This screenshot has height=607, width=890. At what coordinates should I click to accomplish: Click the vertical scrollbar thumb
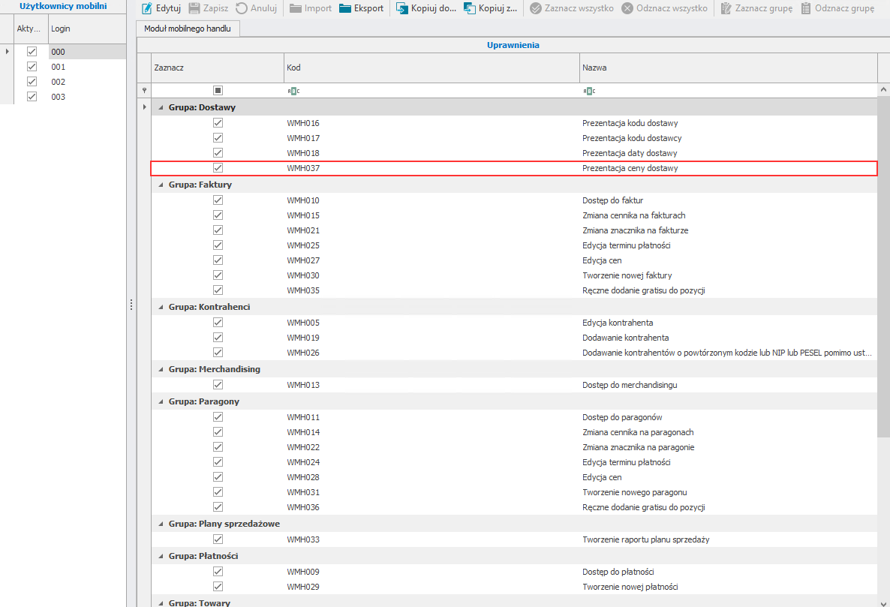pos(883,266)
